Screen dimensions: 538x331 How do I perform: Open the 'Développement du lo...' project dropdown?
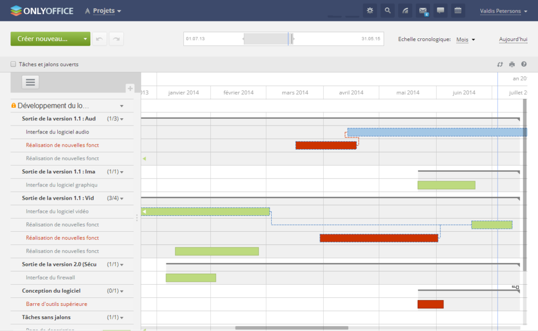click(121, 106)
